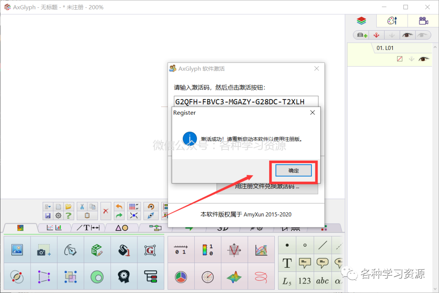Select the intersecting circles tool
Viewport: 439px width, 293px height.
tap(17, 277)
